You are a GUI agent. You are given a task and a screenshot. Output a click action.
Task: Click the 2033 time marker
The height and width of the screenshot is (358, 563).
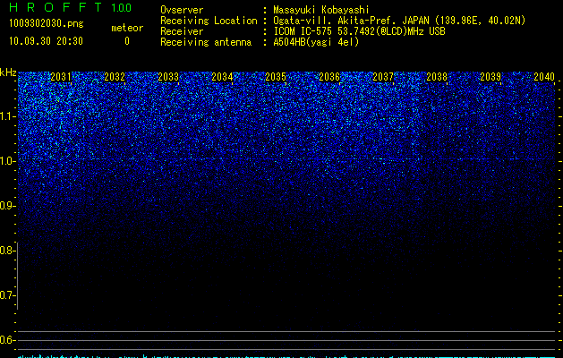(x=168, y=77)
